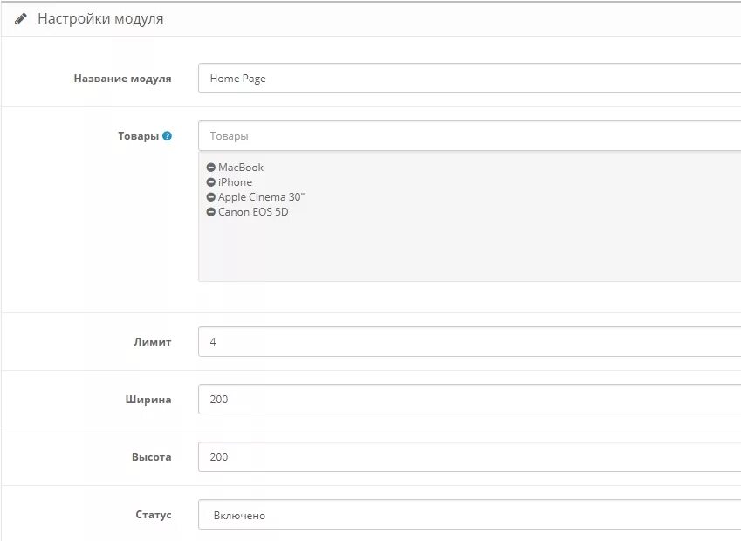
Task: Click the help icon next to Товары
Action: (x=167, y=136)
